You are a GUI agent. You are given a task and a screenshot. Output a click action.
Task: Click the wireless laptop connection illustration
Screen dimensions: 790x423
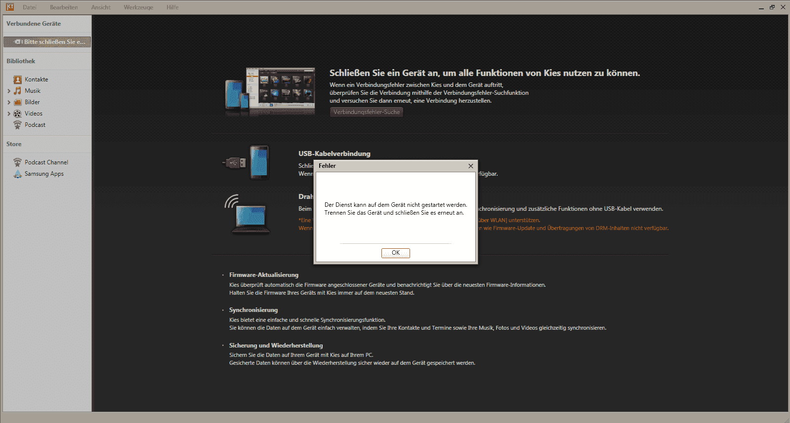click(247, 214)
